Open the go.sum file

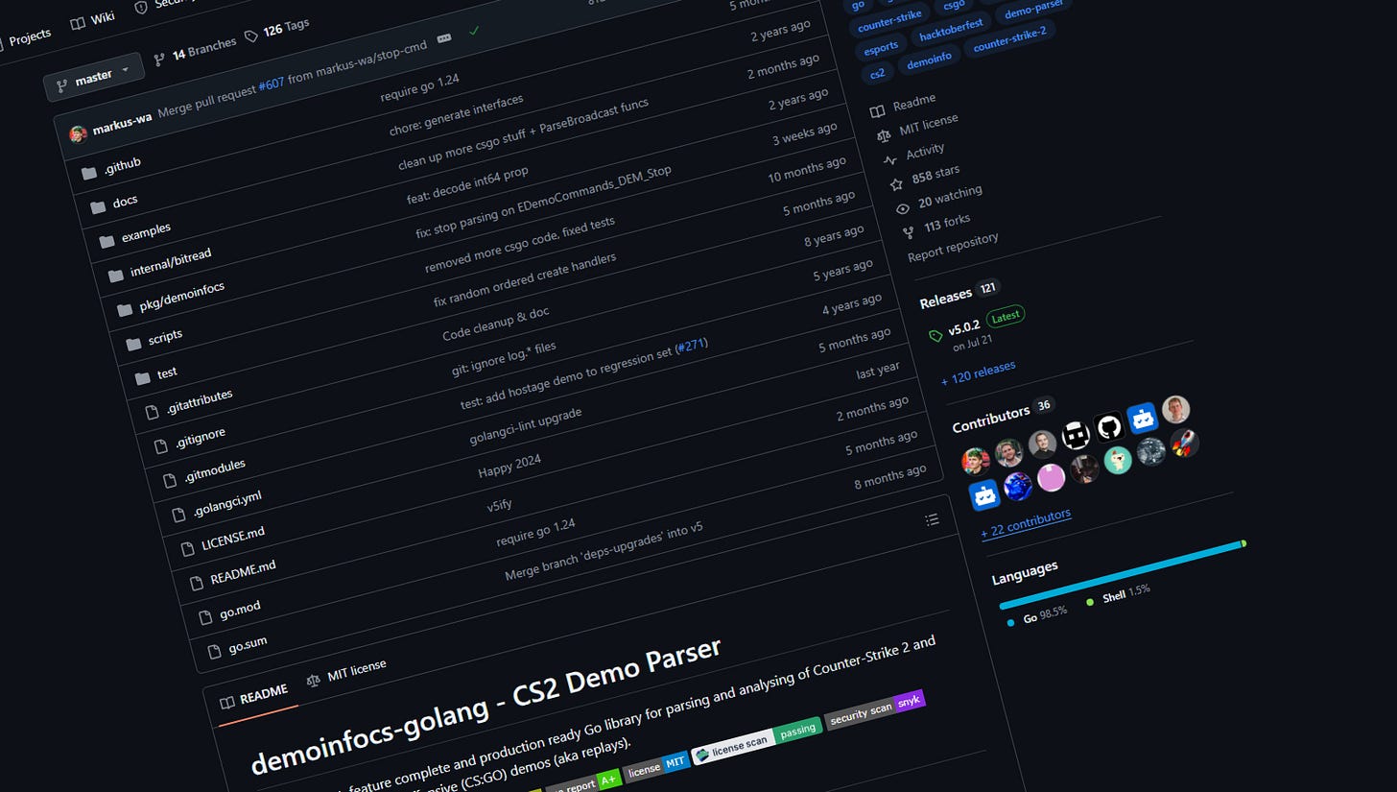(x=248, y=645)
